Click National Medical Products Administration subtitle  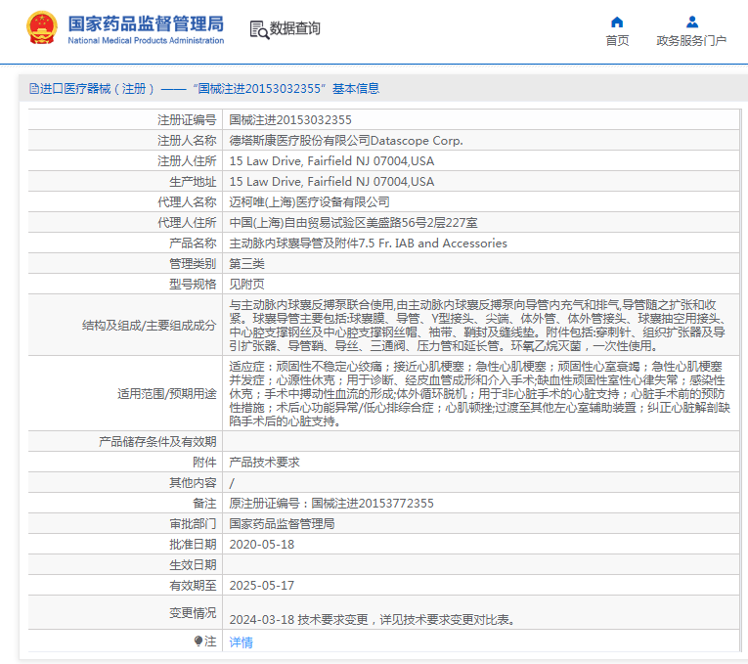146,40
